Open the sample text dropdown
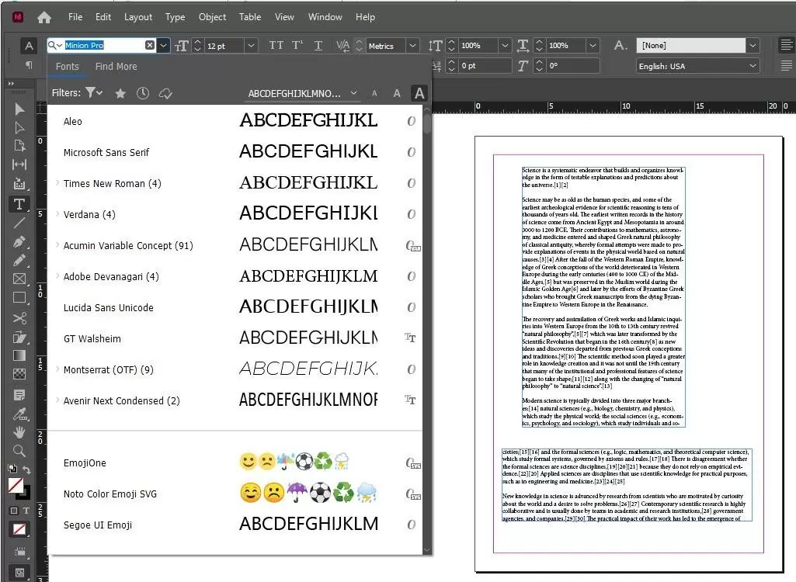This screenshot has width=796, height=582. [x=354, y=93]
